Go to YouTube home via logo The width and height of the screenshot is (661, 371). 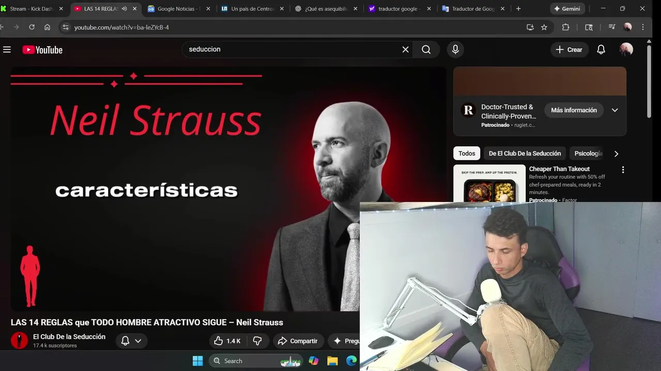point(42,49)
